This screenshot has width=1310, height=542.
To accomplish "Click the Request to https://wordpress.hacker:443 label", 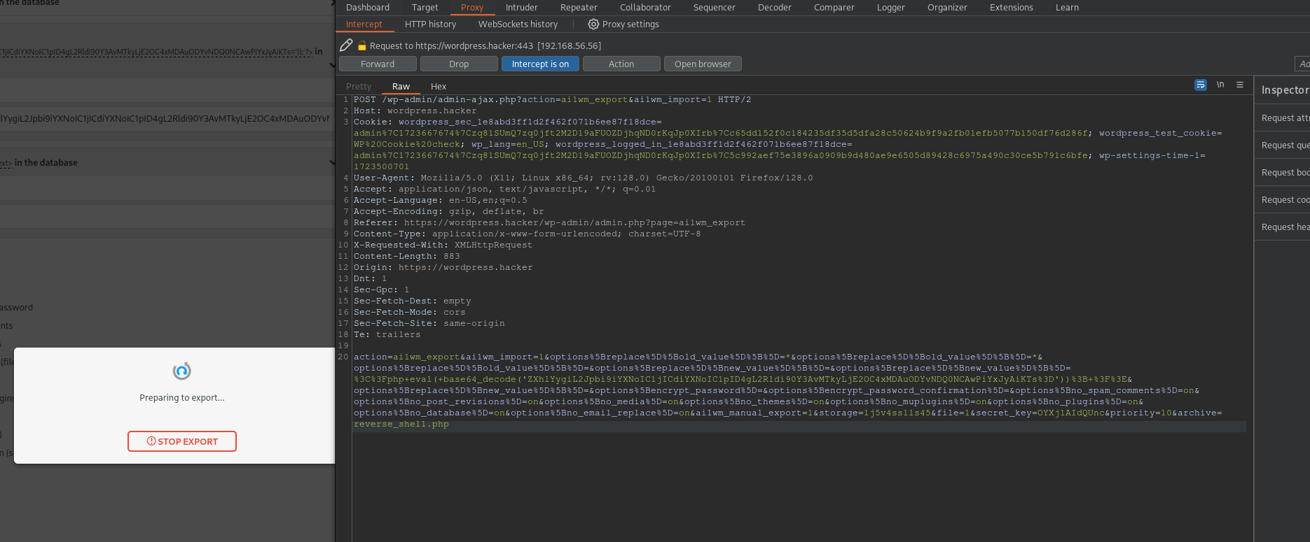I will (x=485, y=46).
